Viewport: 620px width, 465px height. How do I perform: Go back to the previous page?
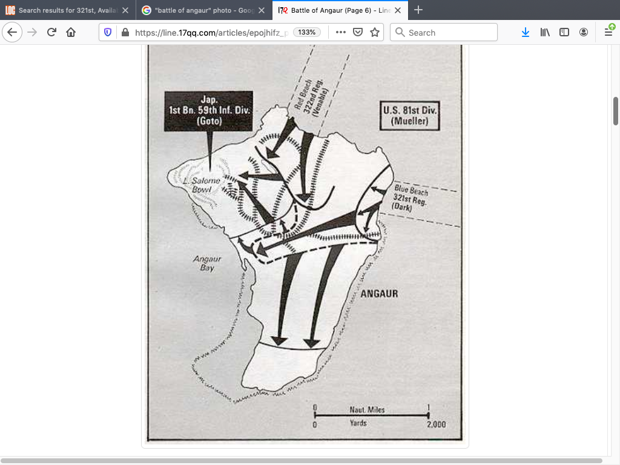coord(12,33)
